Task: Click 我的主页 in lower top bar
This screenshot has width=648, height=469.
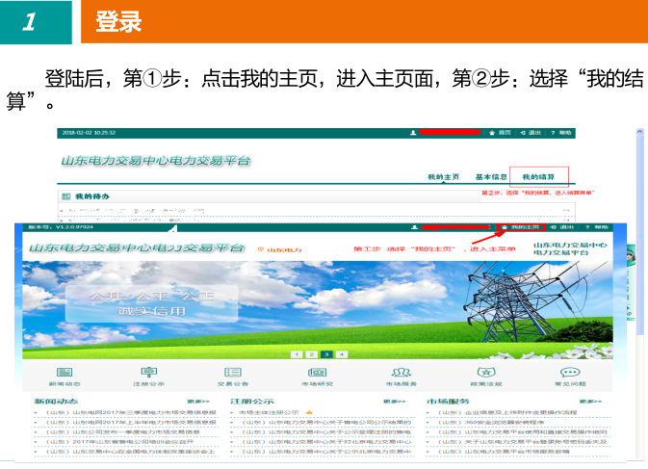Action: 521,227
